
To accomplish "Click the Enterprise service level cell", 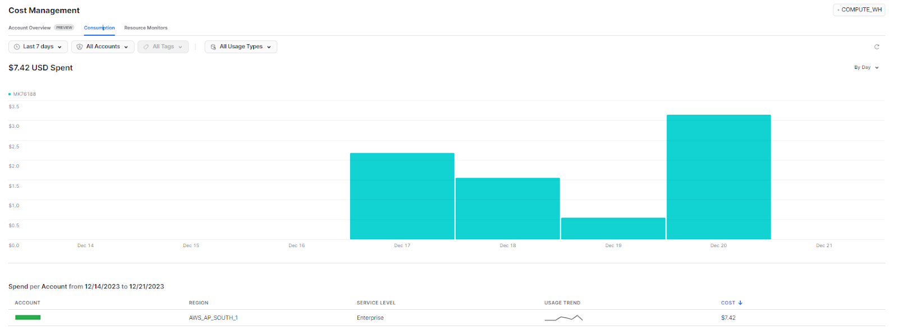I will (370, 318).
